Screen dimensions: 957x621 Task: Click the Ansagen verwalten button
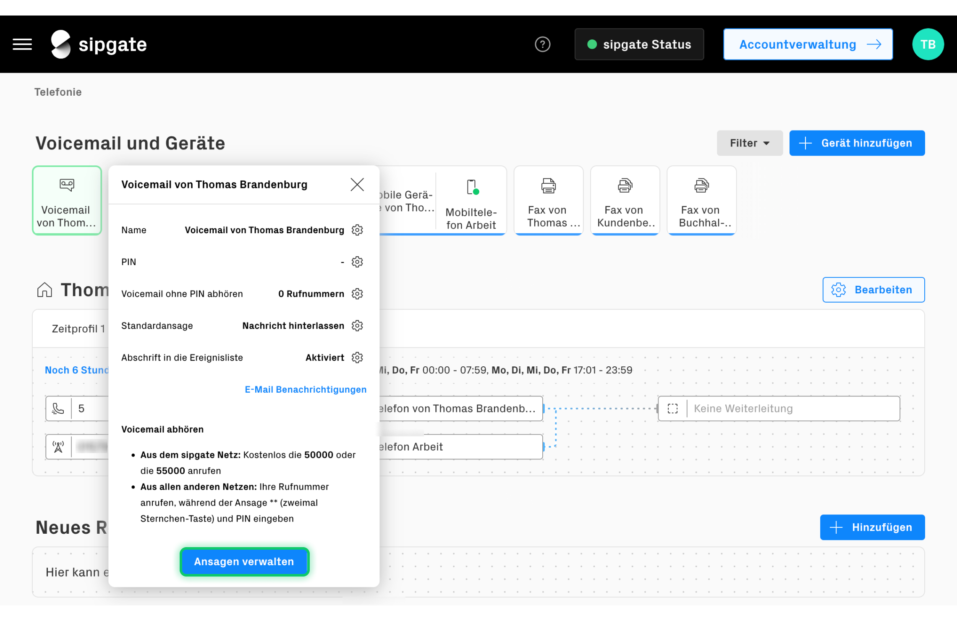(x=244, y=561)
